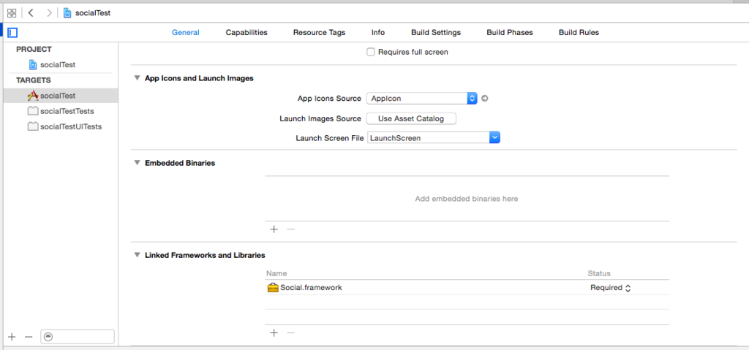Click the socialTestUITests bundle icon

click(33, 127)
